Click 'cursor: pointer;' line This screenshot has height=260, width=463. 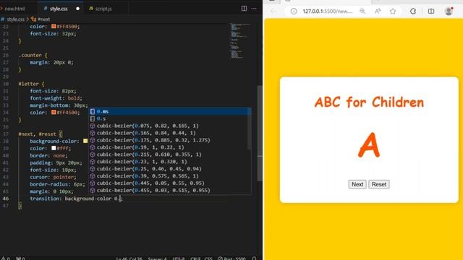pyautogui.click(x=53, y=177)
